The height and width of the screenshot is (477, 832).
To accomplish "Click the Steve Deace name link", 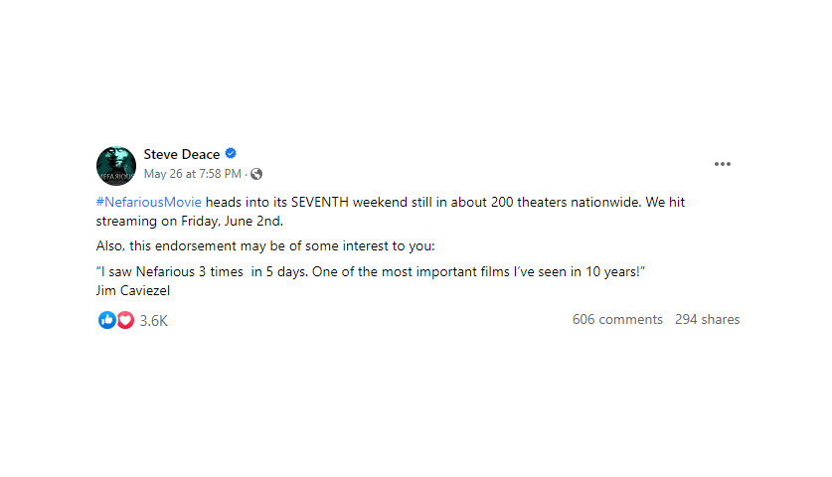I will 182,154.
